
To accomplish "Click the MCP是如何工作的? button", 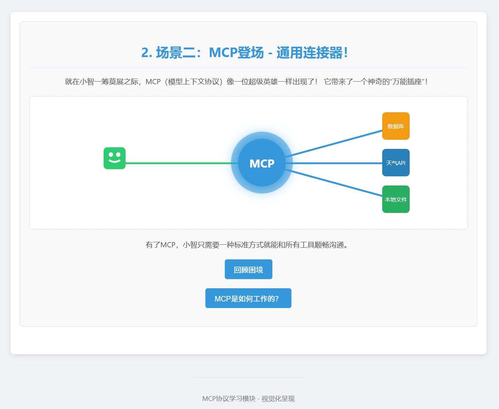I will (x=248, y=298).
